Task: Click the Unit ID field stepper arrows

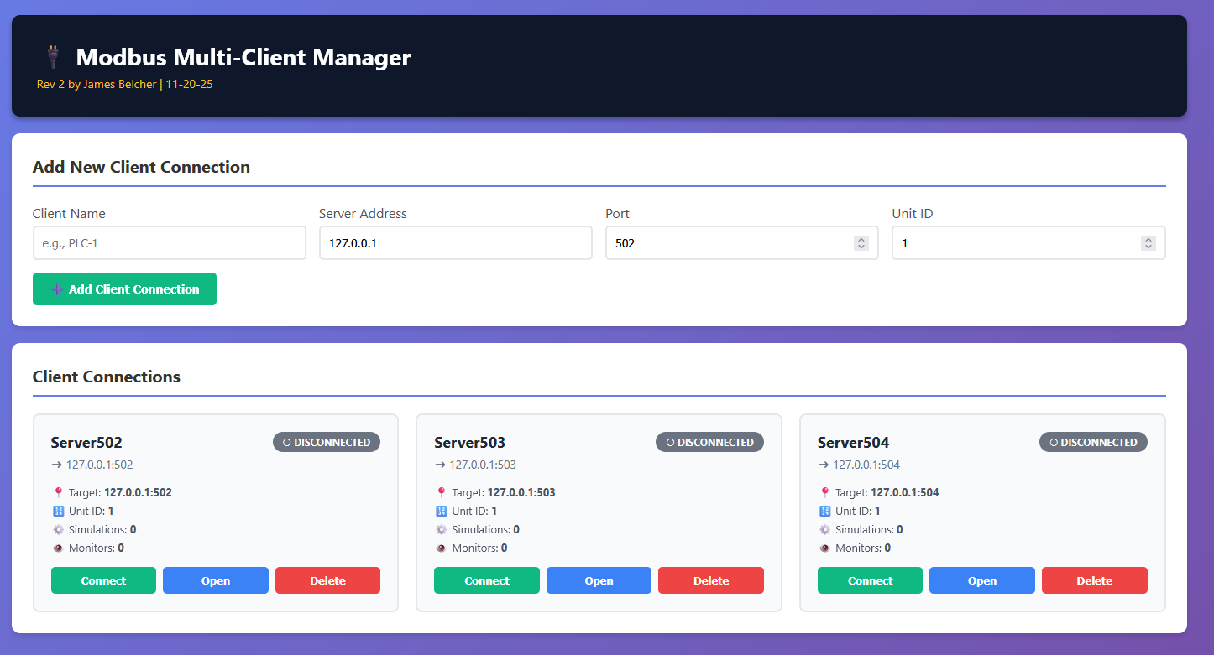Action: point(1148,243)
